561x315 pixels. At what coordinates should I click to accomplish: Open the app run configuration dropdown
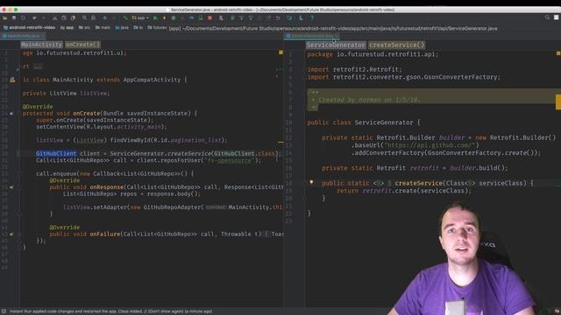tap(140, 17)
